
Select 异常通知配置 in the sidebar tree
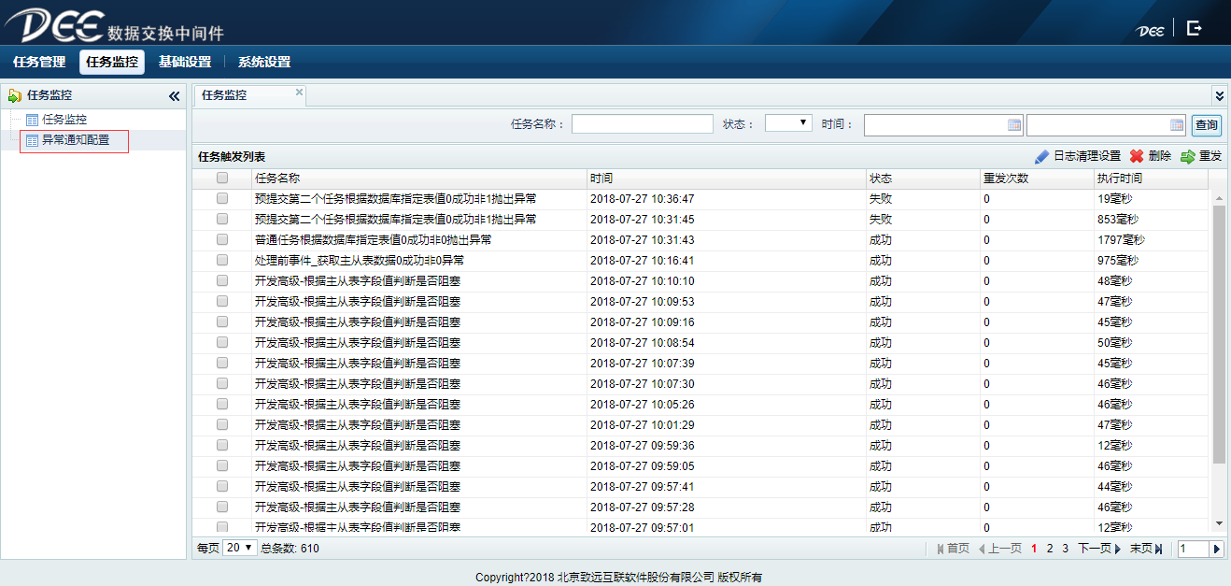(75, 140)
